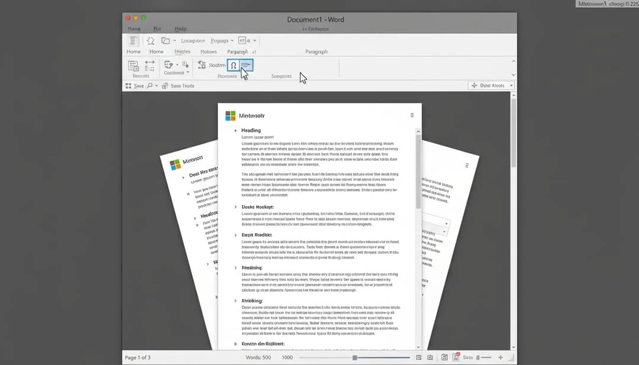Click the Microsoft four-color logo on front page
The width and height of the screenshot is (639, 365).
230,115
